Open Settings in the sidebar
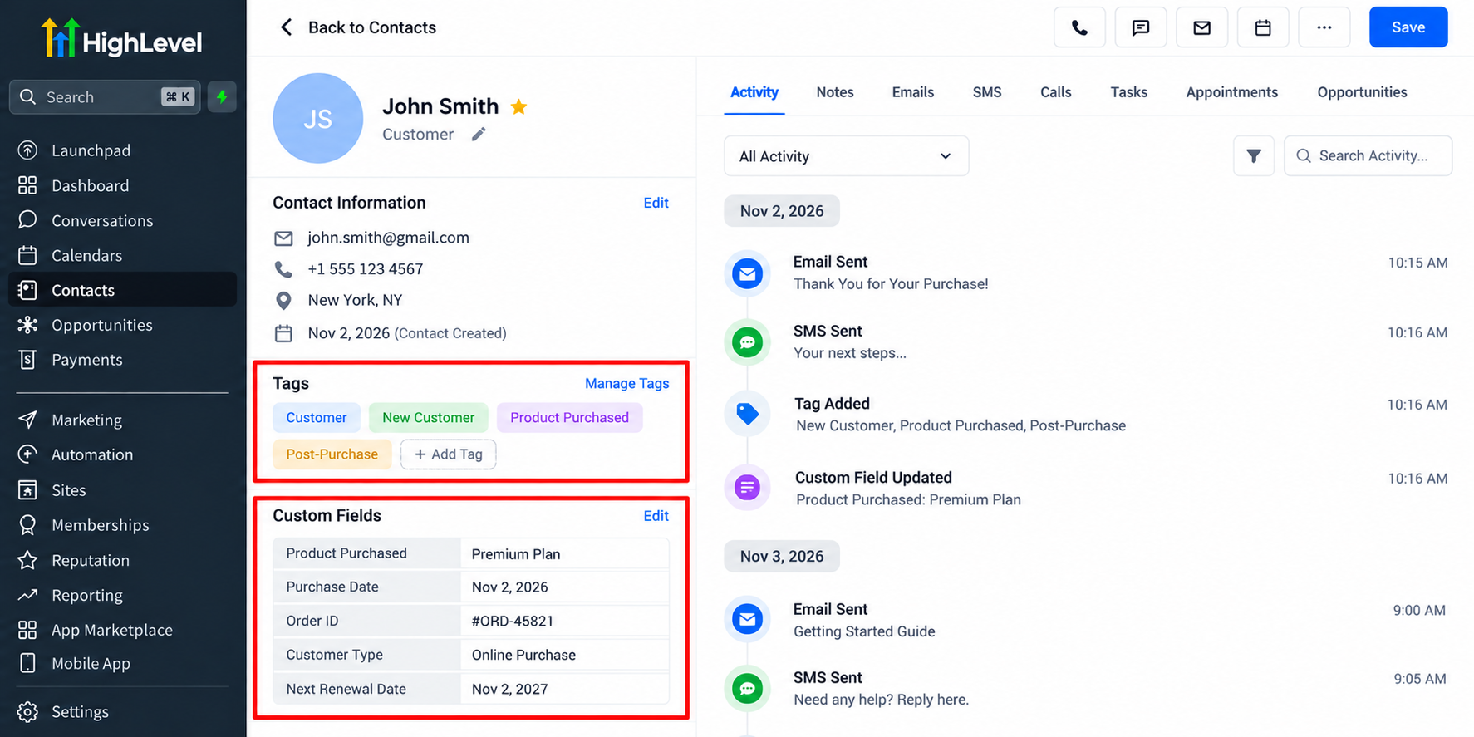Image resolution: width=1474 pixels, height=737 pixels. tap(80, 712)
